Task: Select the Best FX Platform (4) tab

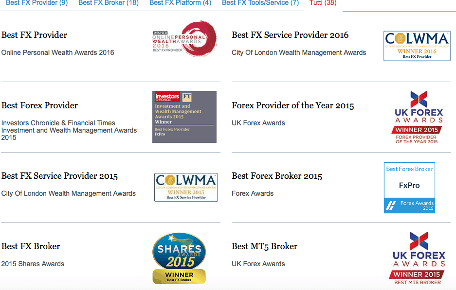Action: click(180, 3)
